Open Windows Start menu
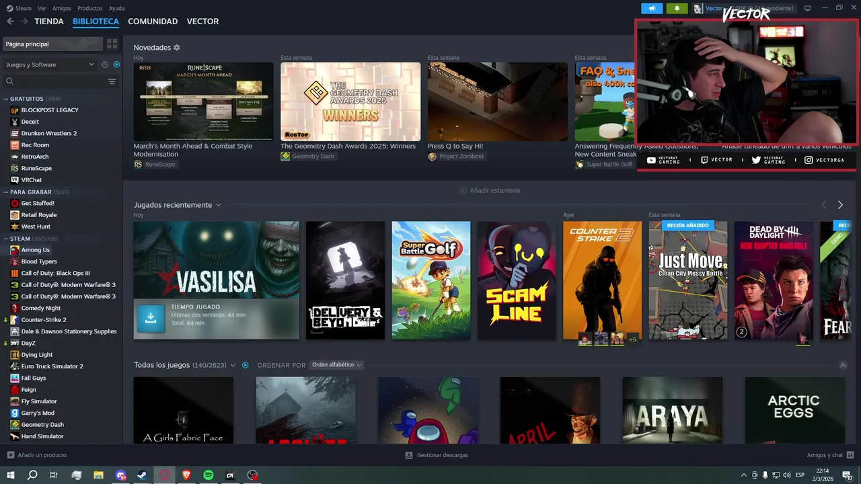861x484 pixels. pos(10,475)
